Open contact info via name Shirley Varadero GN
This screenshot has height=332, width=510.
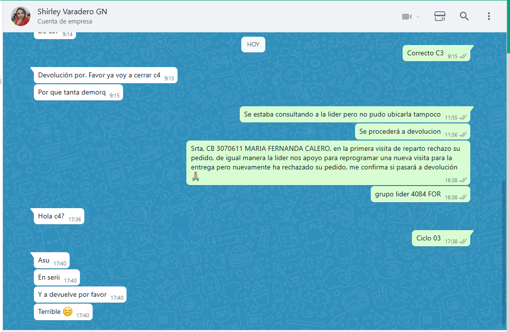[72, 12]
